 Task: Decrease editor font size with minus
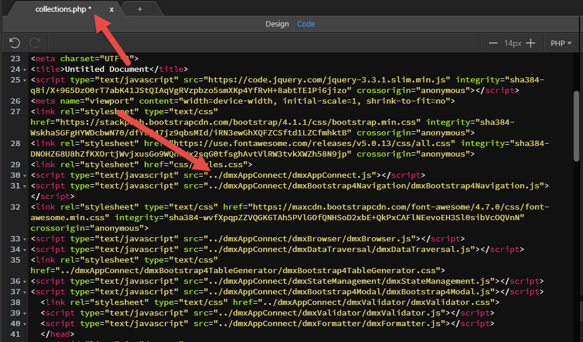click(493, 43)
